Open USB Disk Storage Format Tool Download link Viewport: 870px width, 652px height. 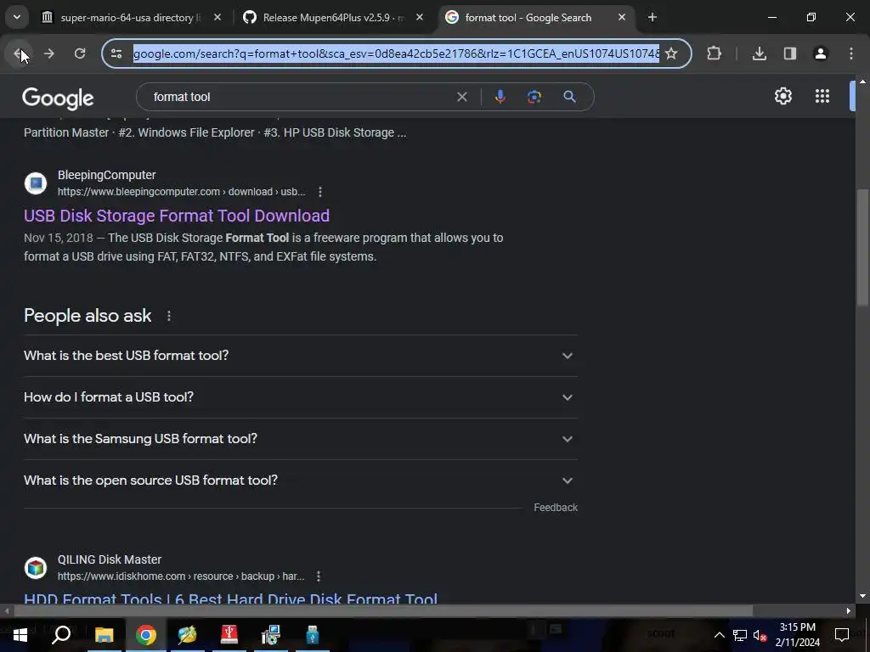pyautogui.click(x=177, y=216)
